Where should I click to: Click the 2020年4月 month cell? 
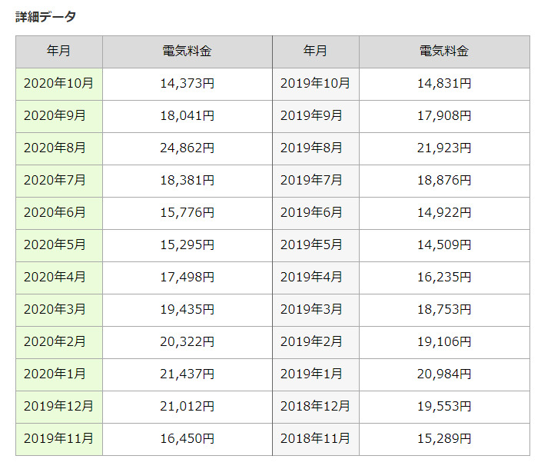pos(55,277)
